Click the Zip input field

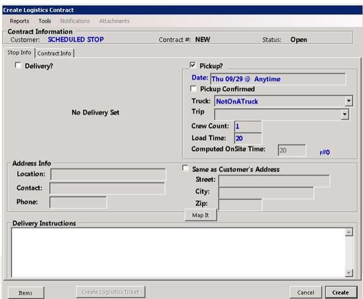coord(240,205)
